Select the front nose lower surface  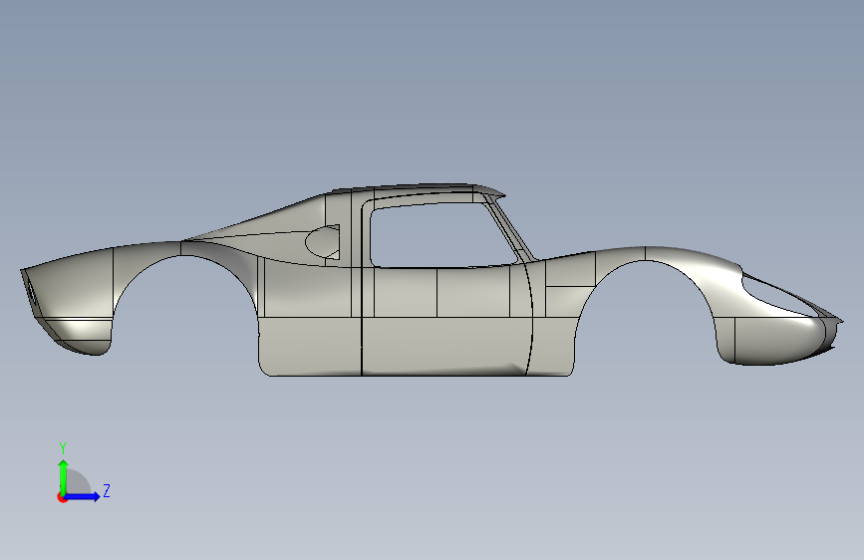tap(777, 341)
